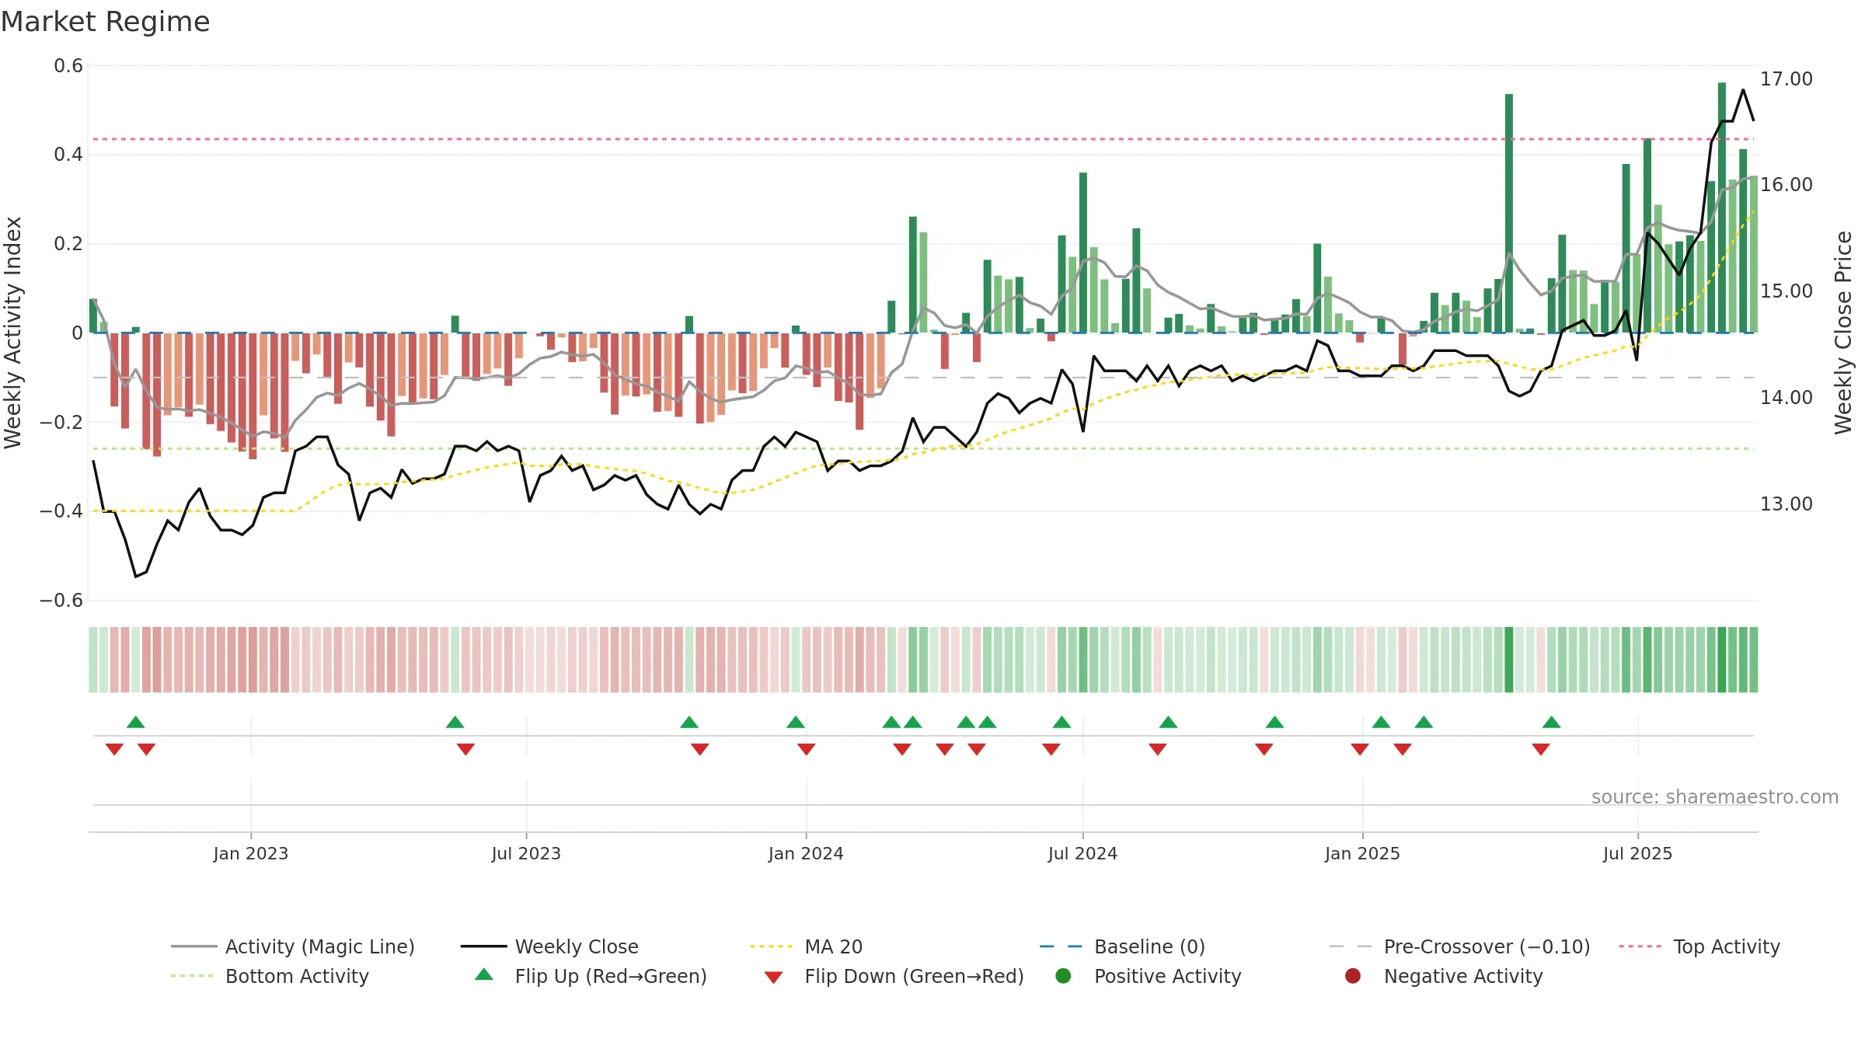Click the Market Regime chart title
This screenshot has height=1049, width=1865.
[x=105, y=22]
